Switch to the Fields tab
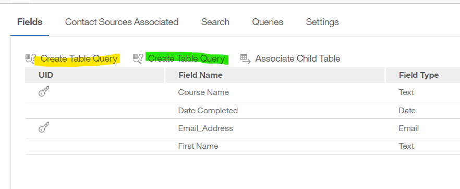Image resolution: width=460 pixels, height=189 pixels. click(30, 22)
